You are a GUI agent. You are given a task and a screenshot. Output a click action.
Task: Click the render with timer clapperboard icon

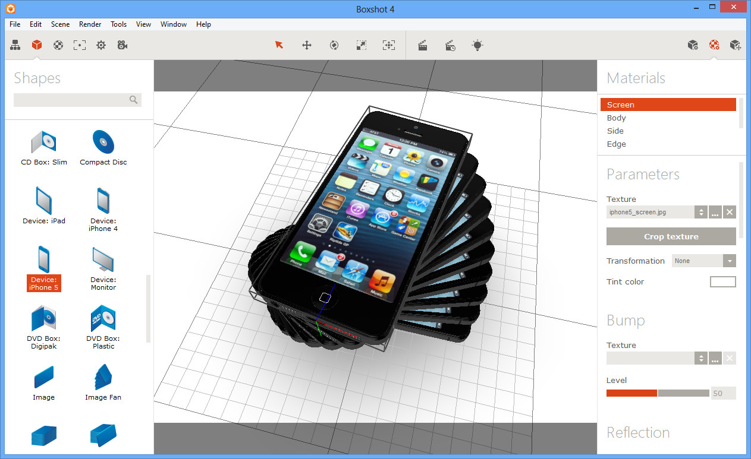(x=450, y=45)
